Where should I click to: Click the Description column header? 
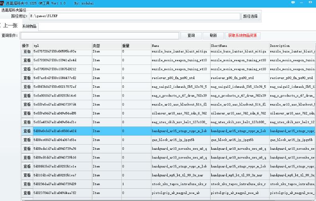292,46
